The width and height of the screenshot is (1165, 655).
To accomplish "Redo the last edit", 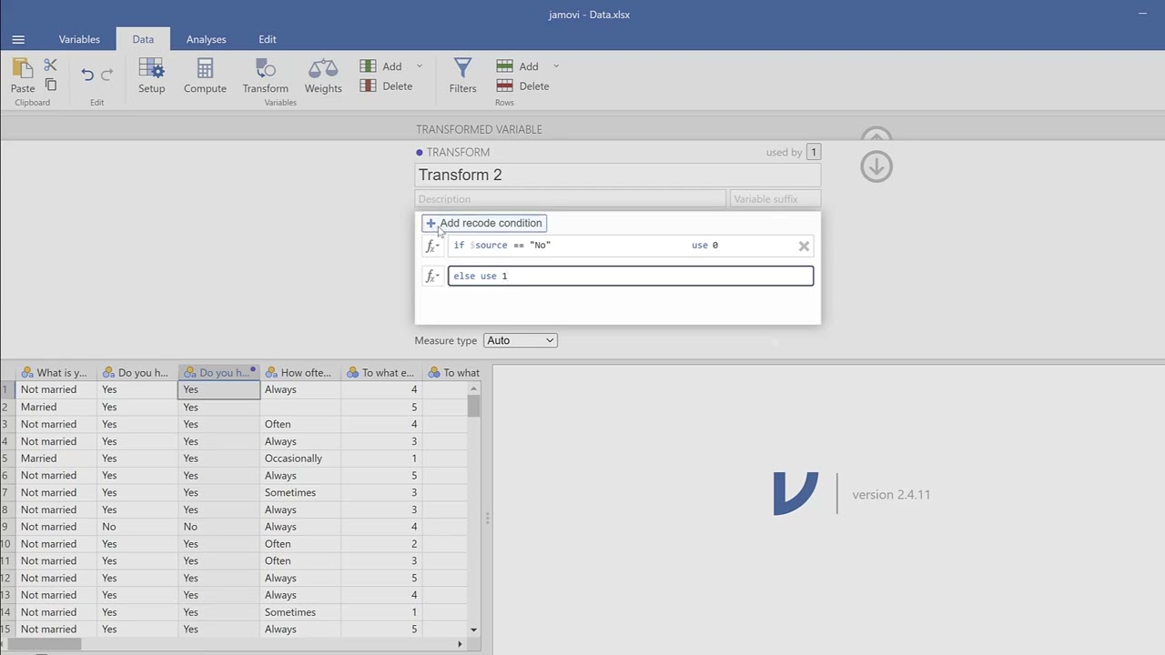I will [106, 75].
